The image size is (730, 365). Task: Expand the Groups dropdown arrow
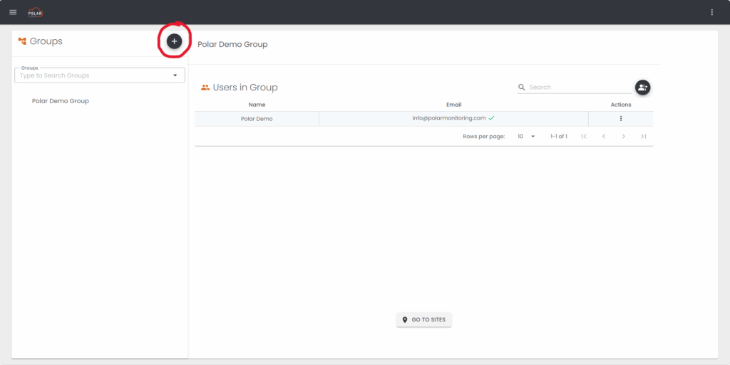[x=175, y=75]
